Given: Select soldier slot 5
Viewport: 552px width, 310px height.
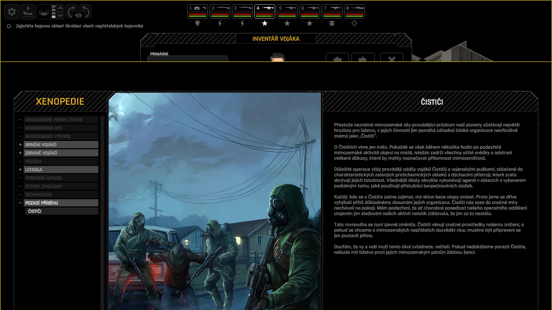Looking at the screenshot, I should click(287, 11).
